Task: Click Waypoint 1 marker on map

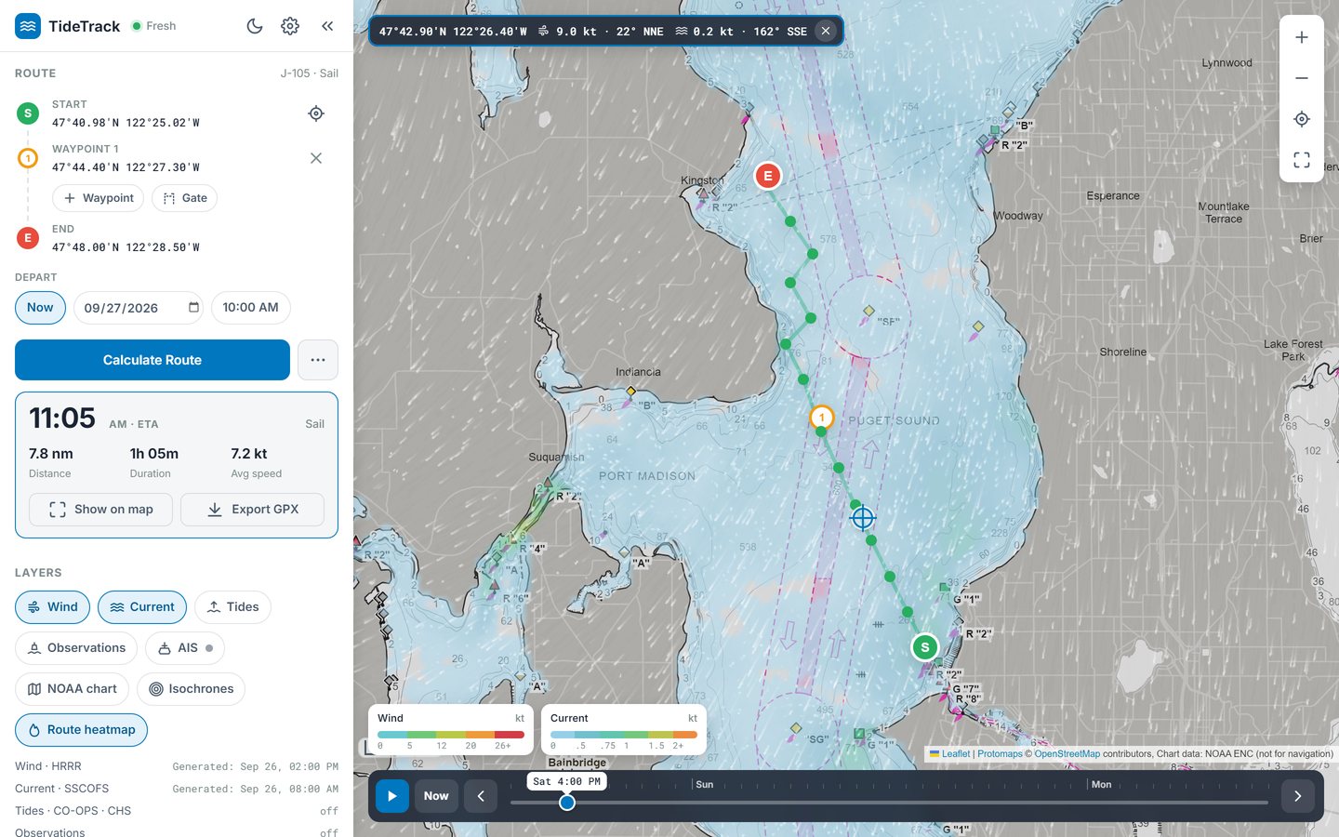Action: click(x=822, y=418)
